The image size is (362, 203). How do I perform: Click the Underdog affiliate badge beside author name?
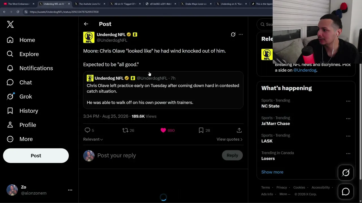pyautogui.click(x=135, y=34)
